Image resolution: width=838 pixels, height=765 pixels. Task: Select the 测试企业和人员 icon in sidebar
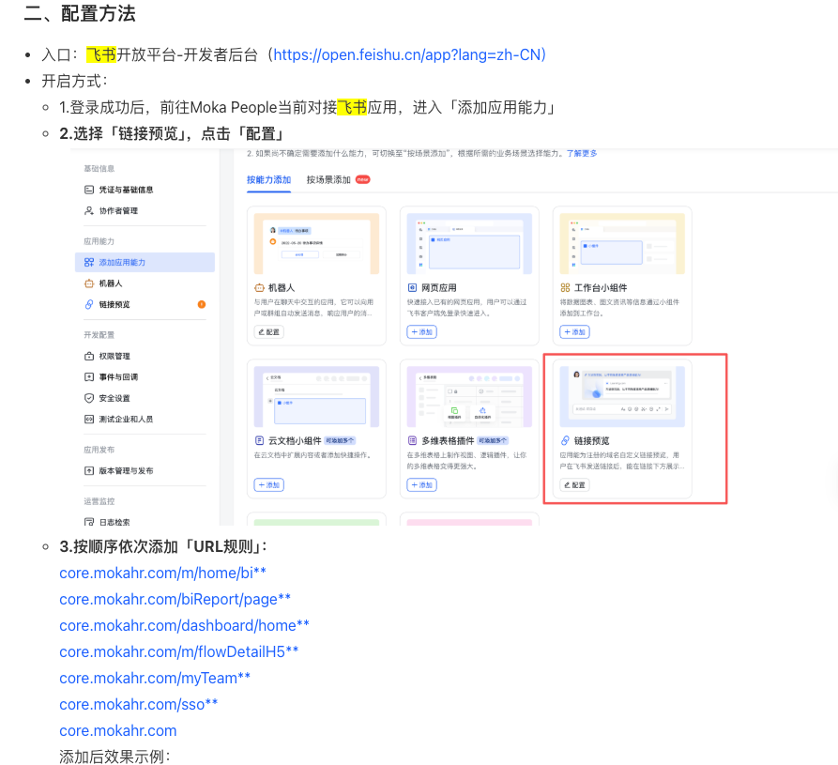click(x=89, y=420)
